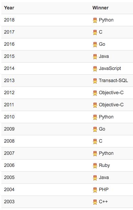
Task: Select the 2008 year cell
Action: (x=9, y=141)
